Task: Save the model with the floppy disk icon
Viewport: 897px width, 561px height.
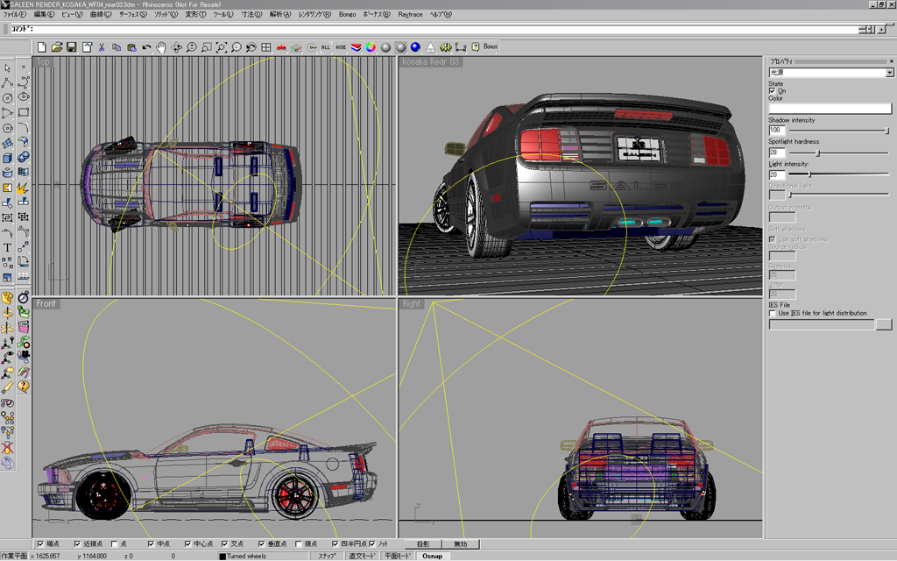Action: [x=72, y=47]
